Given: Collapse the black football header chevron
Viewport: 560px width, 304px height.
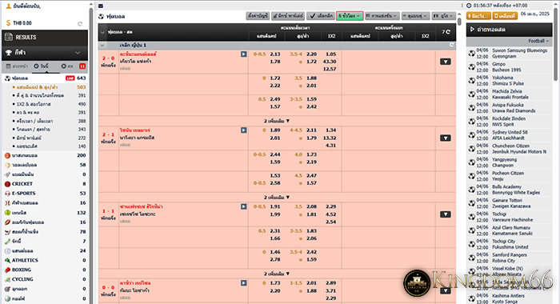Looking at the screenshot, I should click(x=102, y=32).
